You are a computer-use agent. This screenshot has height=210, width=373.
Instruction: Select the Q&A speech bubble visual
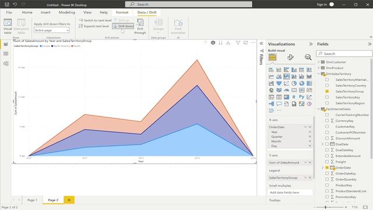point(279,104)
